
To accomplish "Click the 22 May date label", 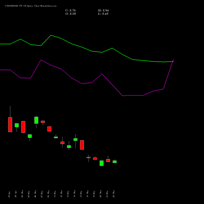I will coord(113,194).
